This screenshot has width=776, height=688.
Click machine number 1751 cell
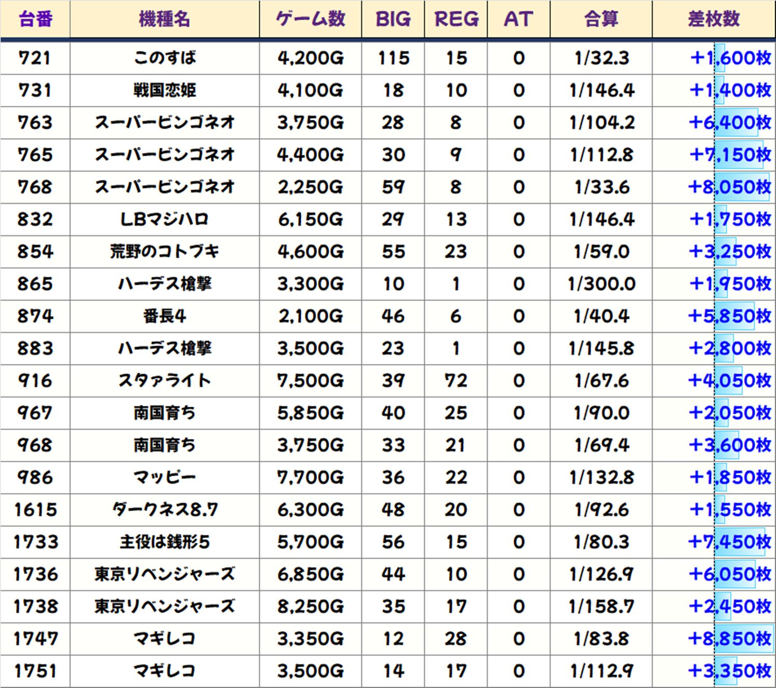[35, 671]
